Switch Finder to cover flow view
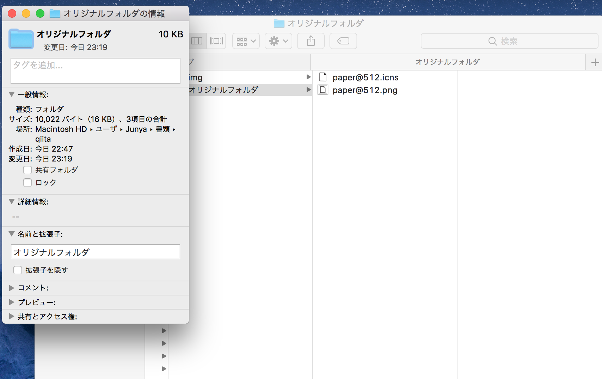Viewport: 602px width, 379px height. click(x=216, y=41)
